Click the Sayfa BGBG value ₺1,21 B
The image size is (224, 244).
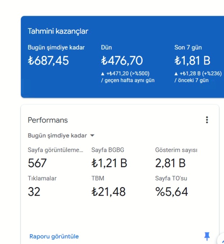tap(109, 163)
